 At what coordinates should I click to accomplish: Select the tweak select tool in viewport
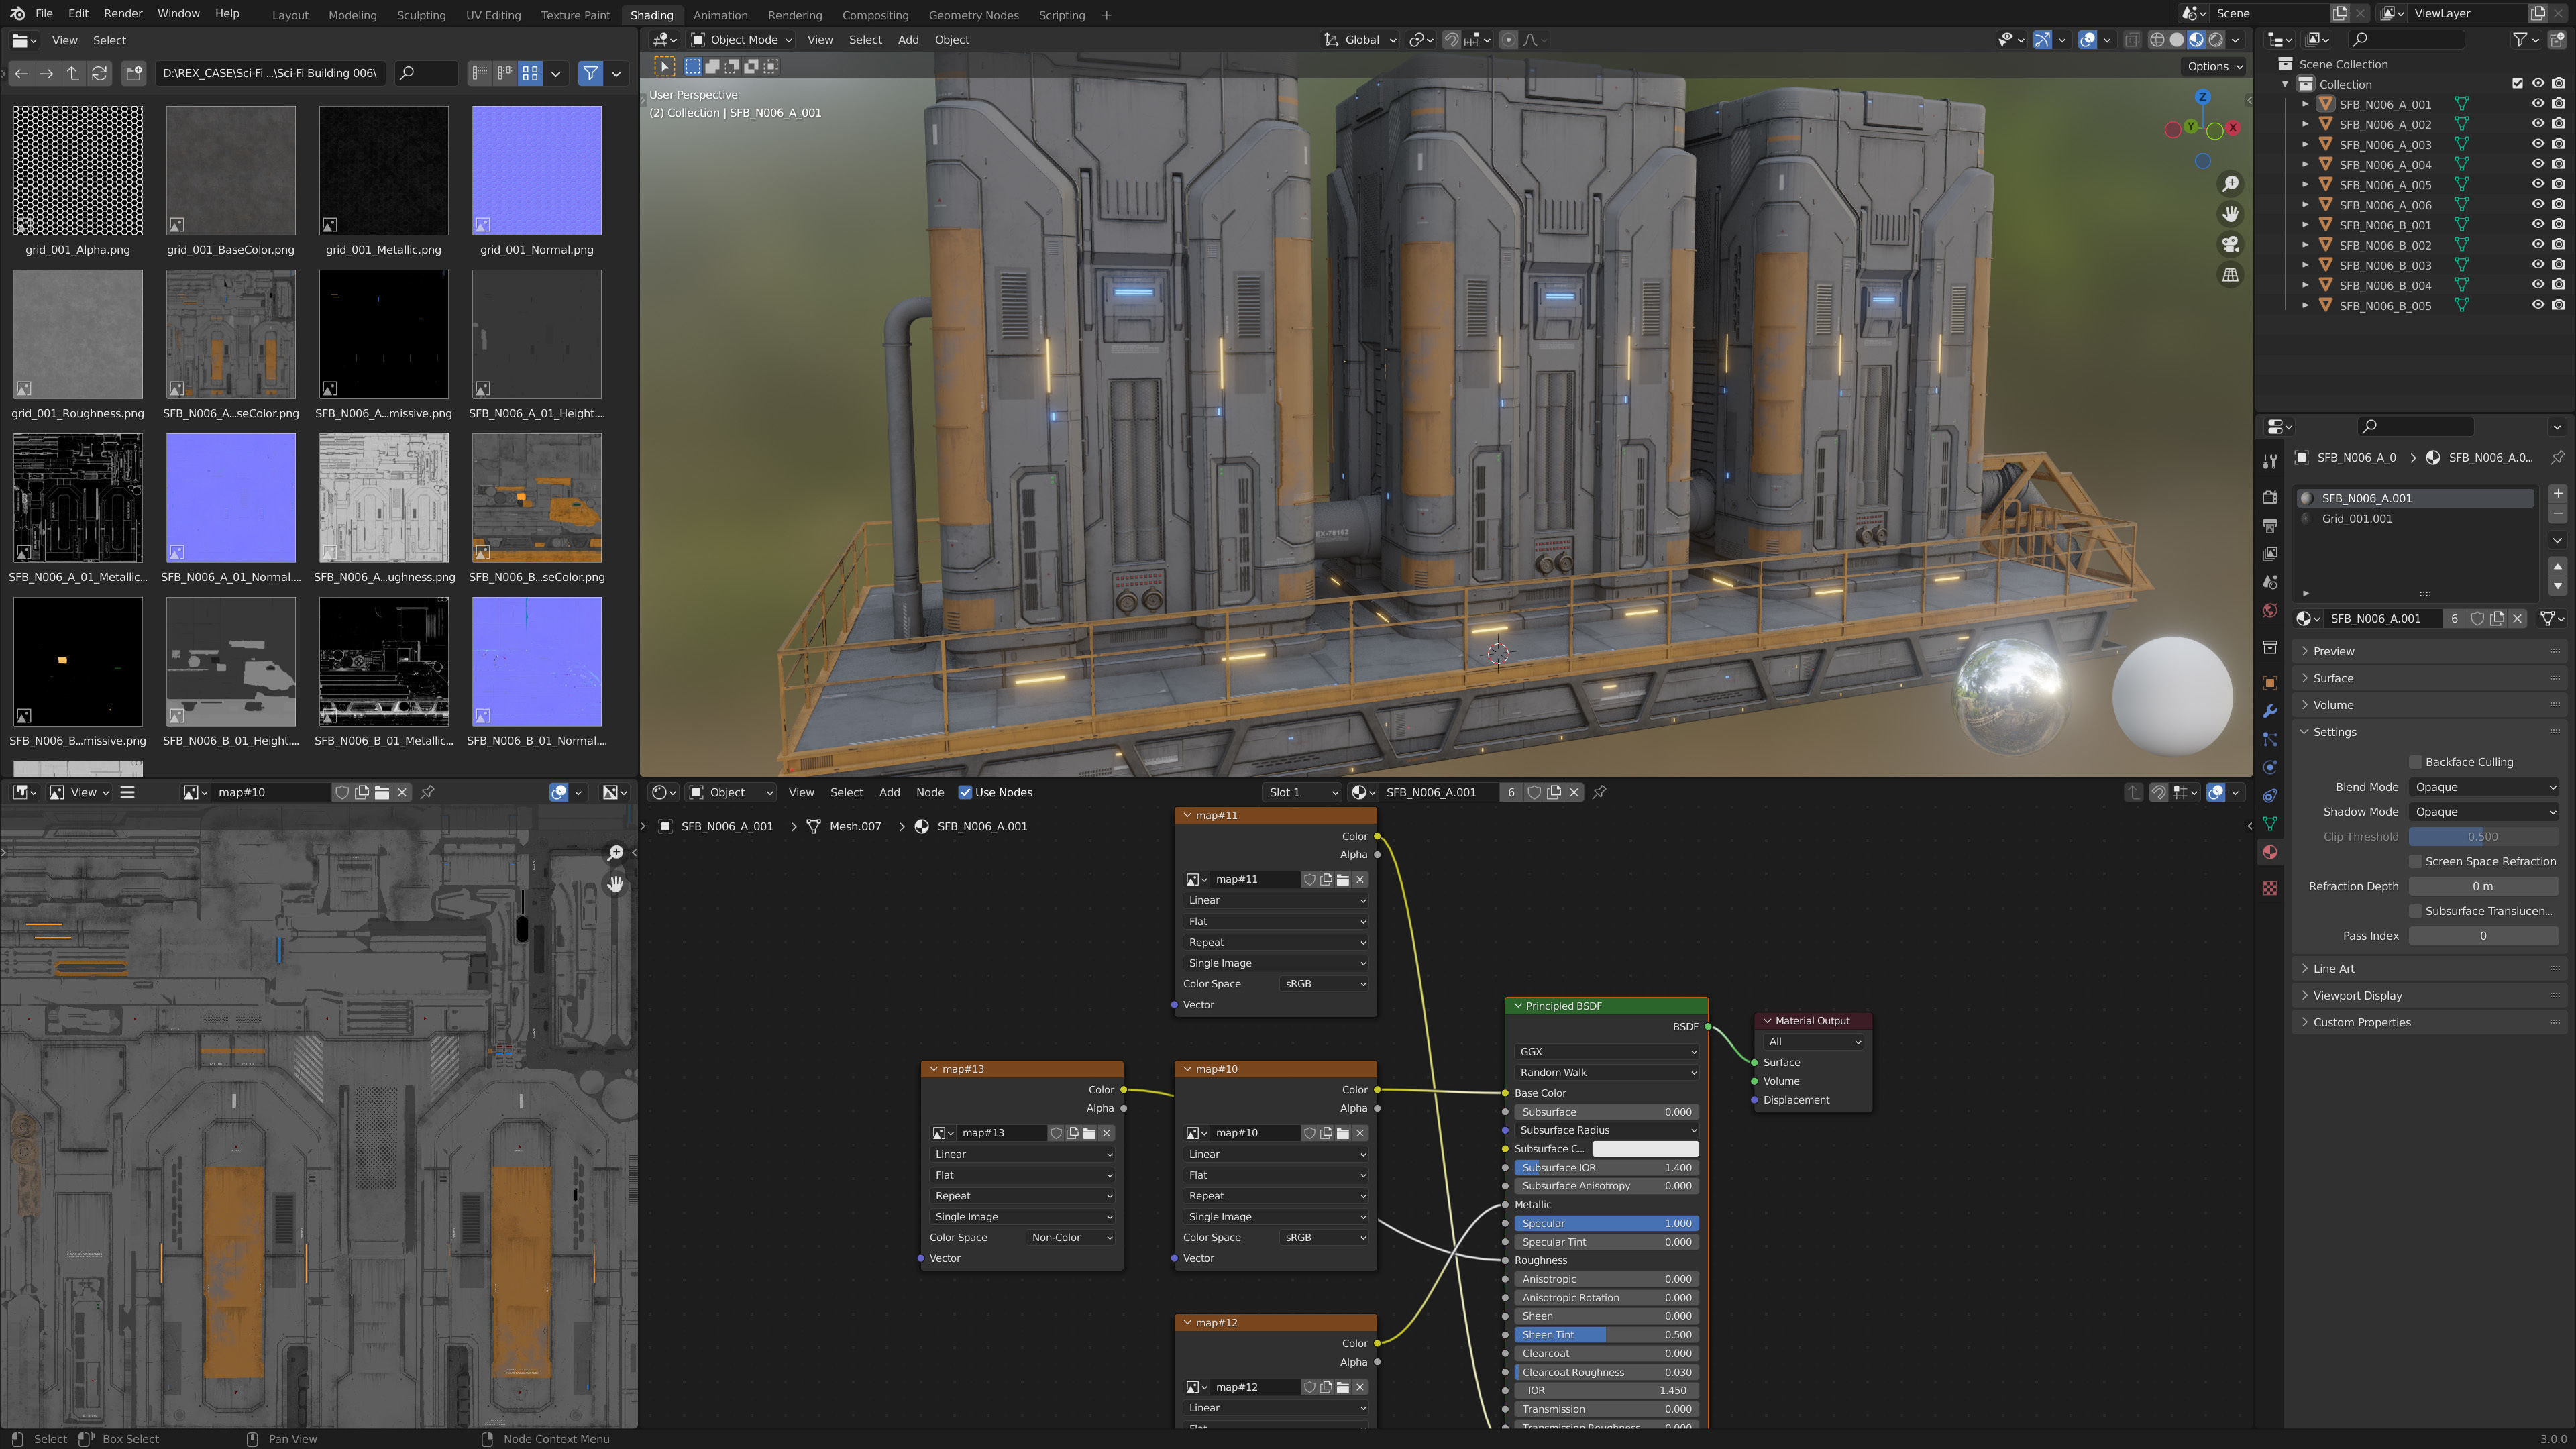pyautogui.click(x=664, y=66)
